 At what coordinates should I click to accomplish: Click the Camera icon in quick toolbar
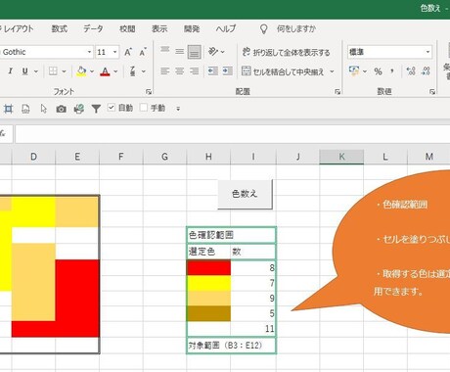(61, 109)
